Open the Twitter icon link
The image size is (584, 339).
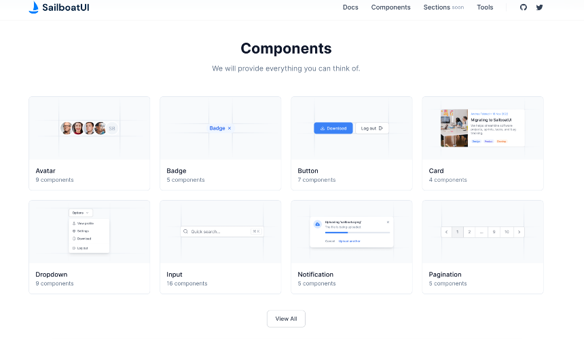coord(539,7)
